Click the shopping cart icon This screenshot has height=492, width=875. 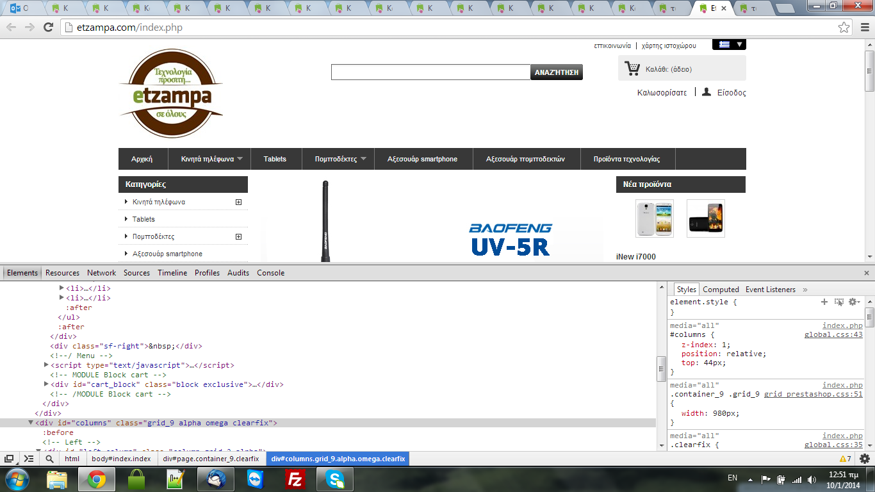pyautogui.click(x=632, y=68)
